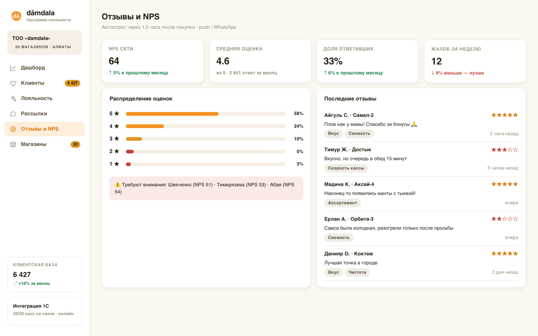This screenshot has width=538, height=336.
Task: Click the Чистота tag on Данияр's review
Action: tap(357, 273)
